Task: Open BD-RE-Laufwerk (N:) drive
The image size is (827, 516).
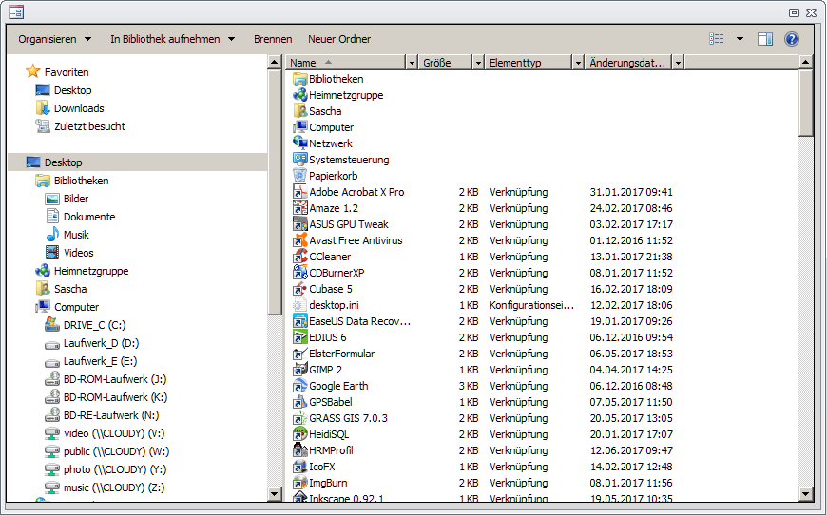Action: point(111,415)
